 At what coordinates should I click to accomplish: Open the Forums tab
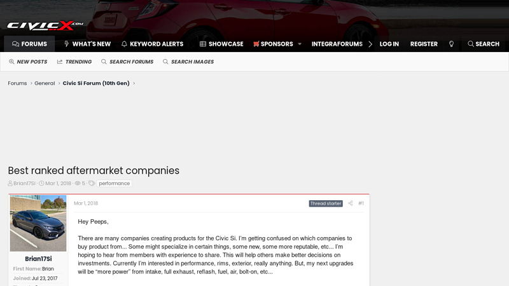pos(29,44)
